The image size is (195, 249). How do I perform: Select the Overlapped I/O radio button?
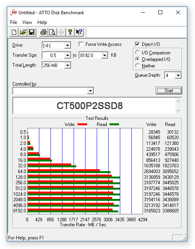coord(137,59)
